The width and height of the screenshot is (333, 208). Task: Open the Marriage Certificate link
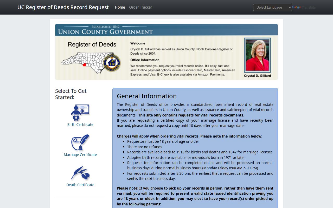pos(80,155)
